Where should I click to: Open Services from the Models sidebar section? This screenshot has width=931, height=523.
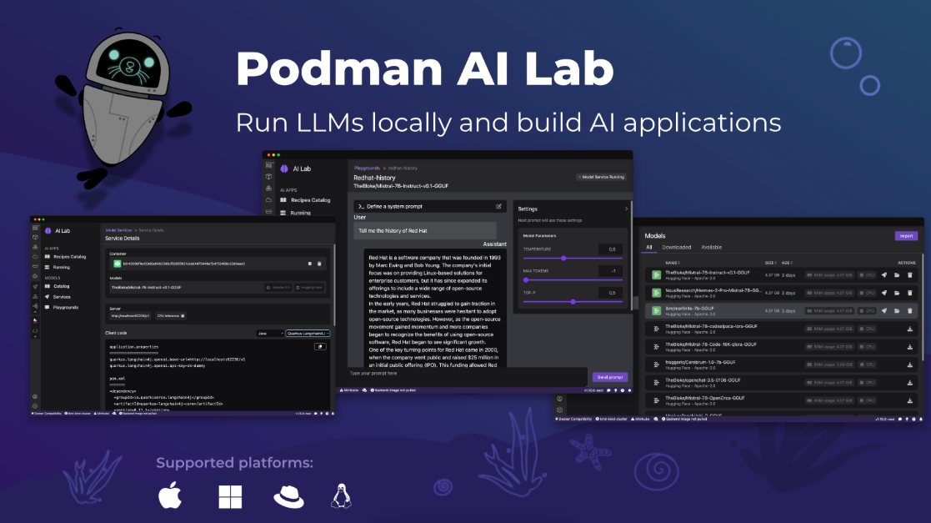coord(63,297)
